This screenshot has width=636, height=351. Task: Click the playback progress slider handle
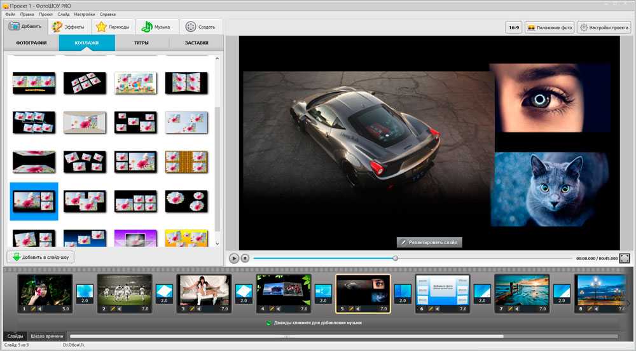coord(396,258)
